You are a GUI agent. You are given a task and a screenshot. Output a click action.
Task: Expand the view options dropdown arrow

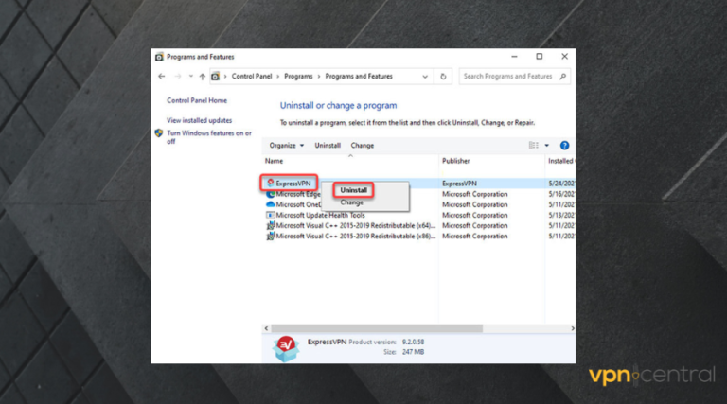click(x=546, y=146)
